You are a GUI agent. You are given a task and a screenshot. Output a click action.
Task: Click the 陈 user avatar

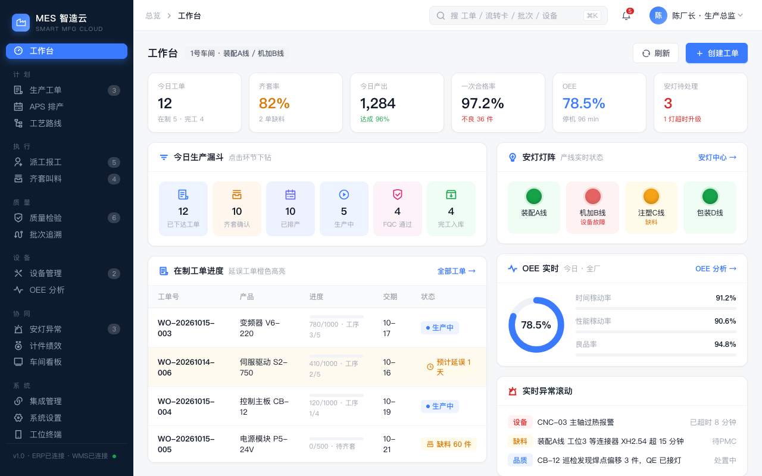(658, 15)
